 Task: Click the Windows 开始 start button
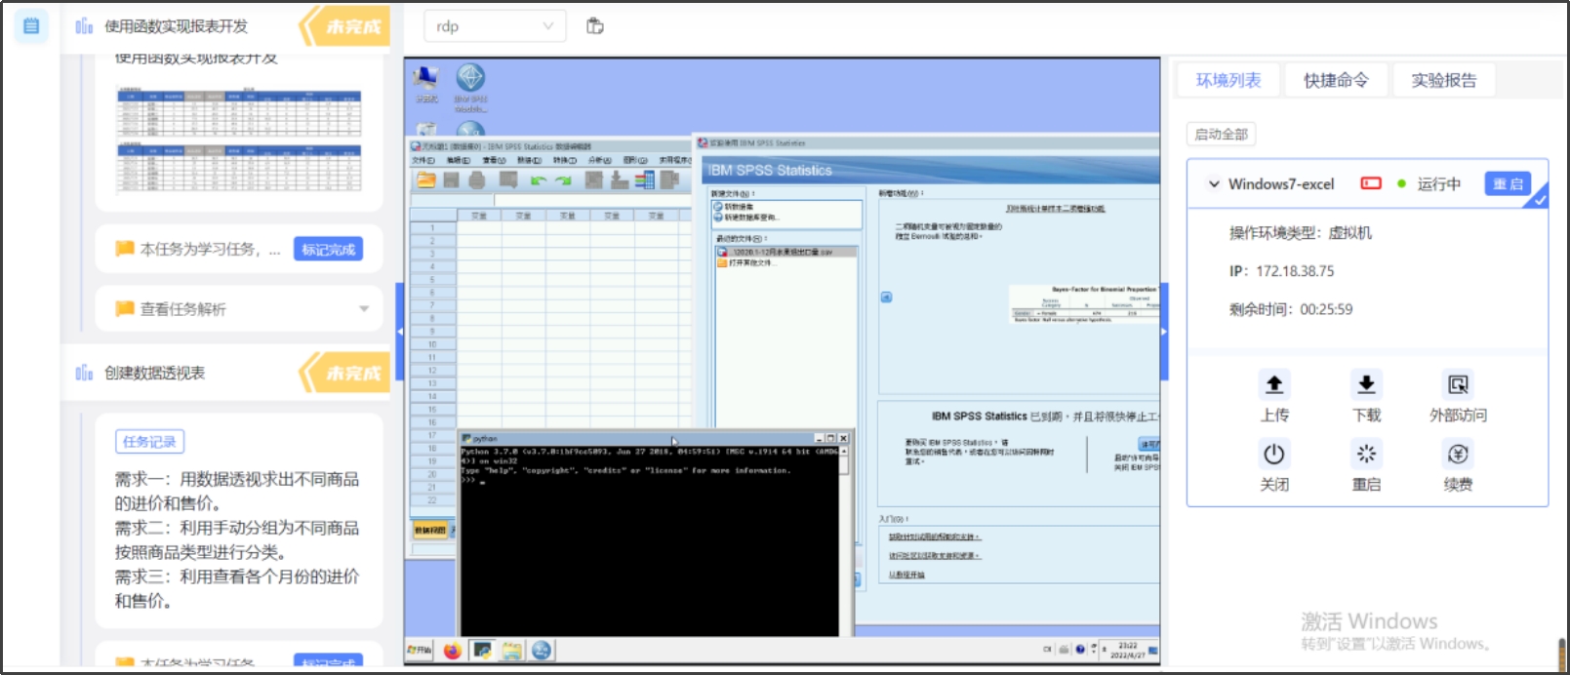(420, 650)
